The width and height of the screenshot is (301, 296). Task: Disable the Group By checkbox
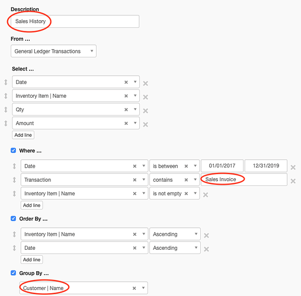13,273
